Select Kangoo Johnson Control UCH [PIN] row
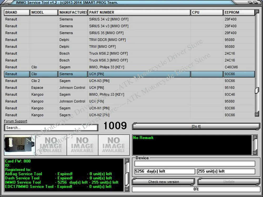This screenshot has height=197, width=263. click(129, 102)
